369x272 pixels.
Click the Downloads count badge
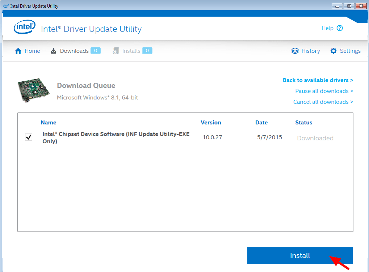tap(96, 51)
